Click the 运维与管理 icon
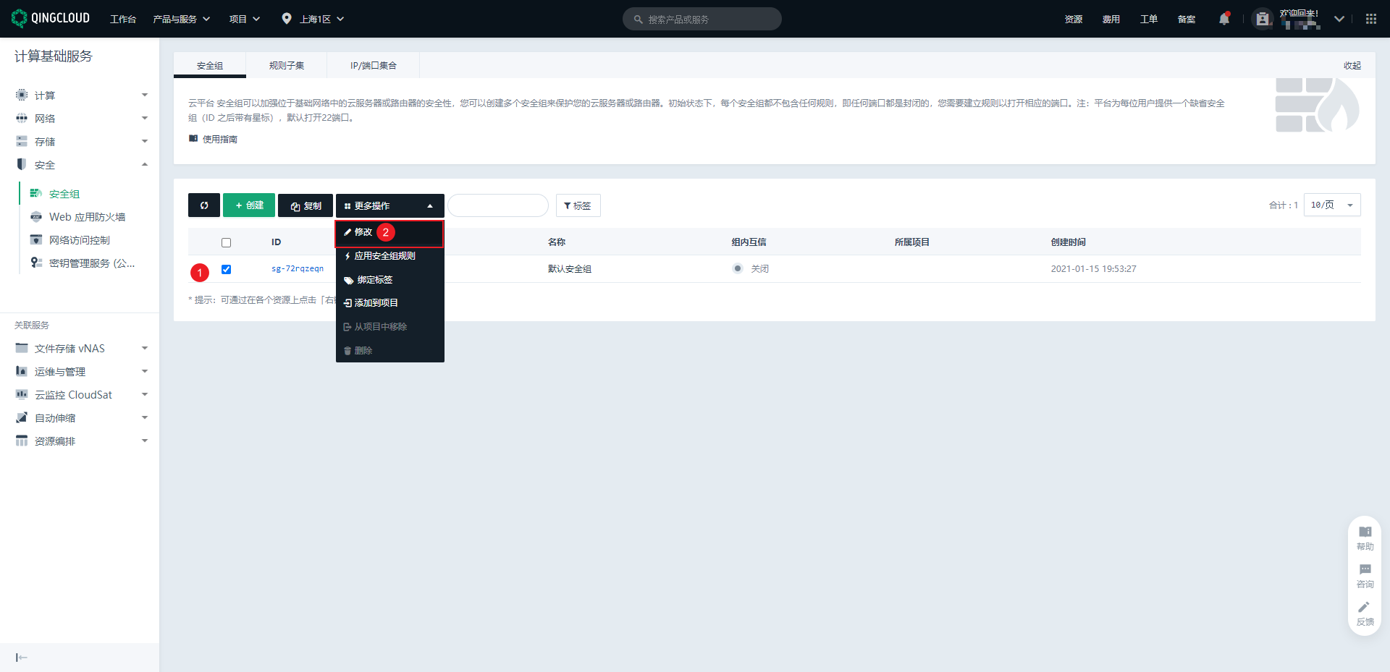Screen dimensions: 1390x672 coord(22,371)
